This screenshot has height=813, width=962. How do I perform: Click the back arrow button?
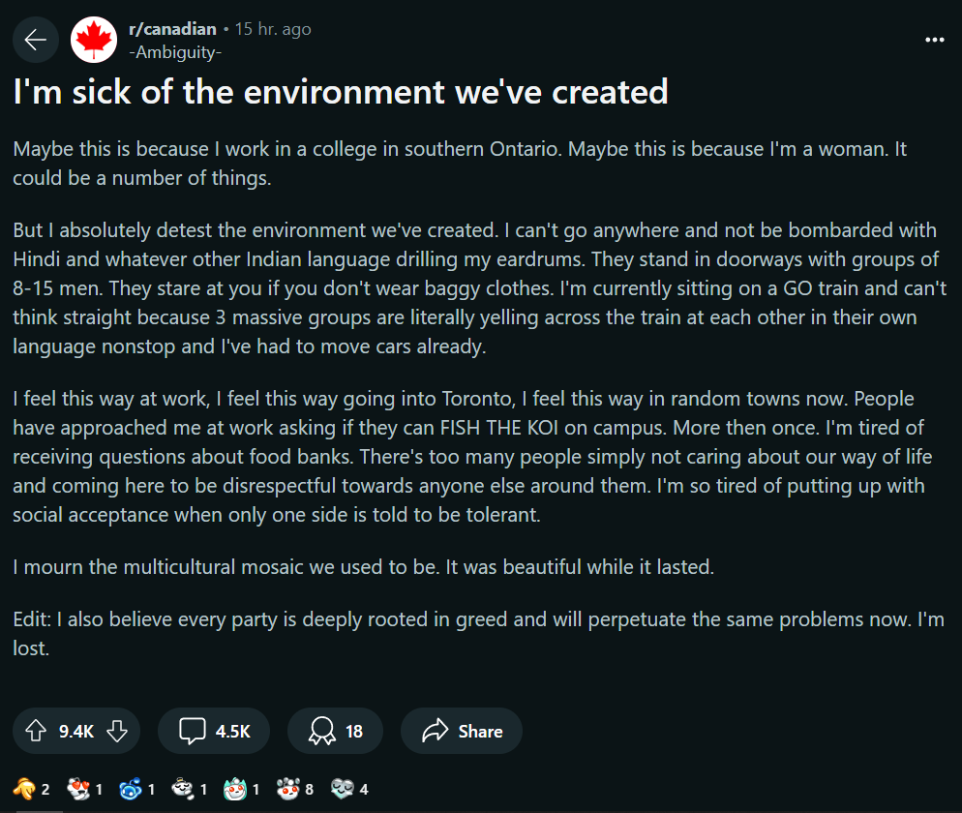click(36, 40)
